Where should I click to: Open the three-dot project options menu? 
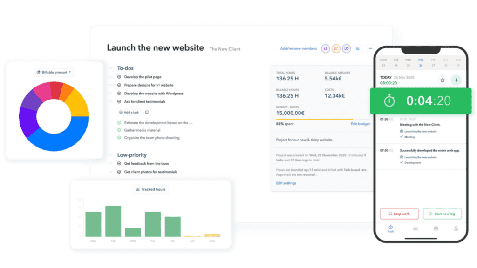coord(370,48)
